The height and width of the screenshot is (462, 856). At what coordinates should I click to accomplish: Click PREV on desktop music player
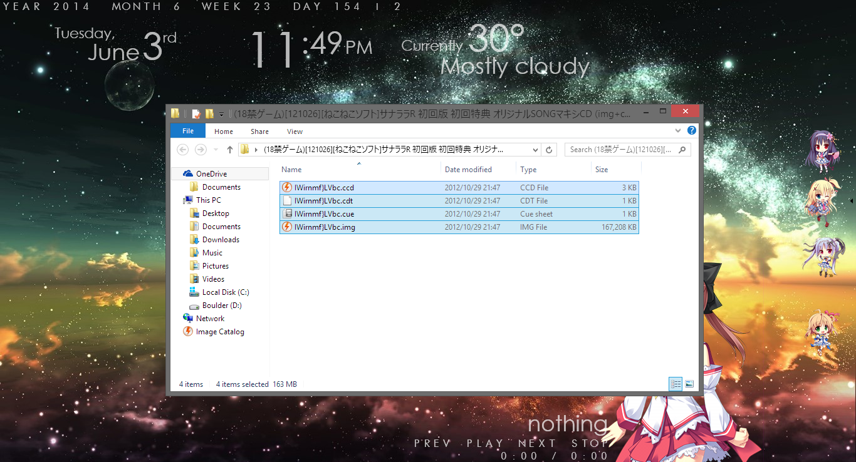point(433,443)
